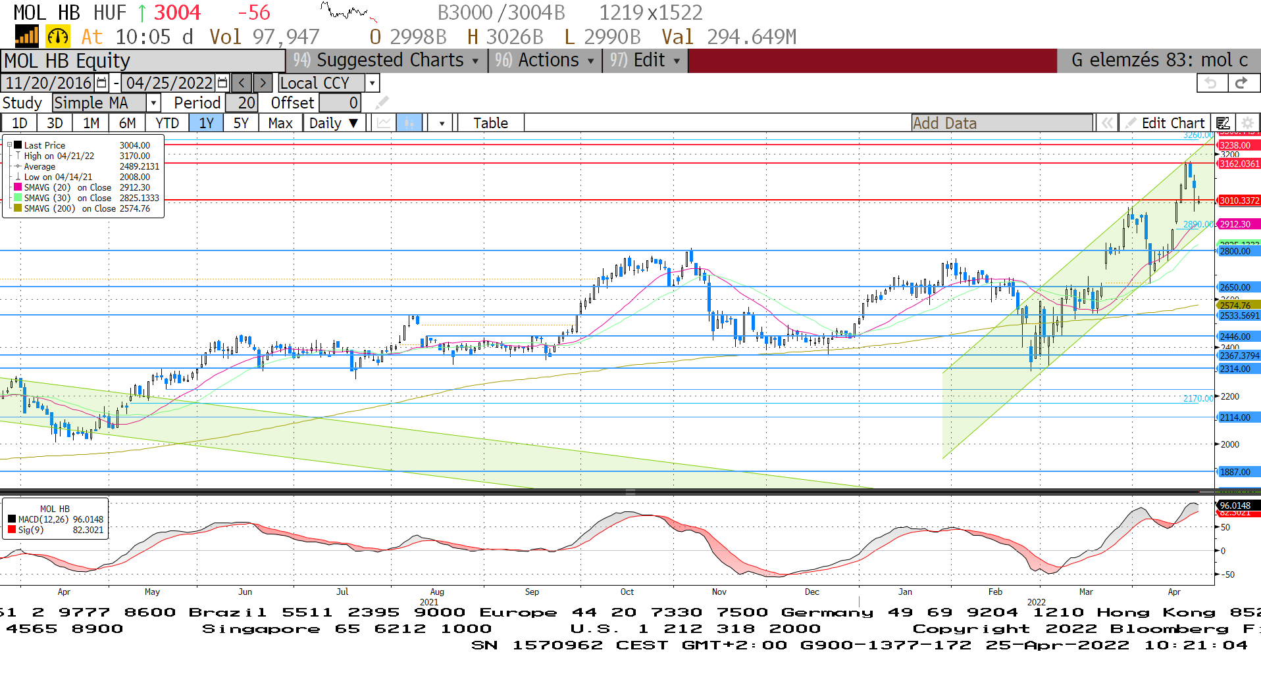Click the 96.0148 MACD value axis label
This screenshot has width=1261, height=679.
coord(1239,505)
